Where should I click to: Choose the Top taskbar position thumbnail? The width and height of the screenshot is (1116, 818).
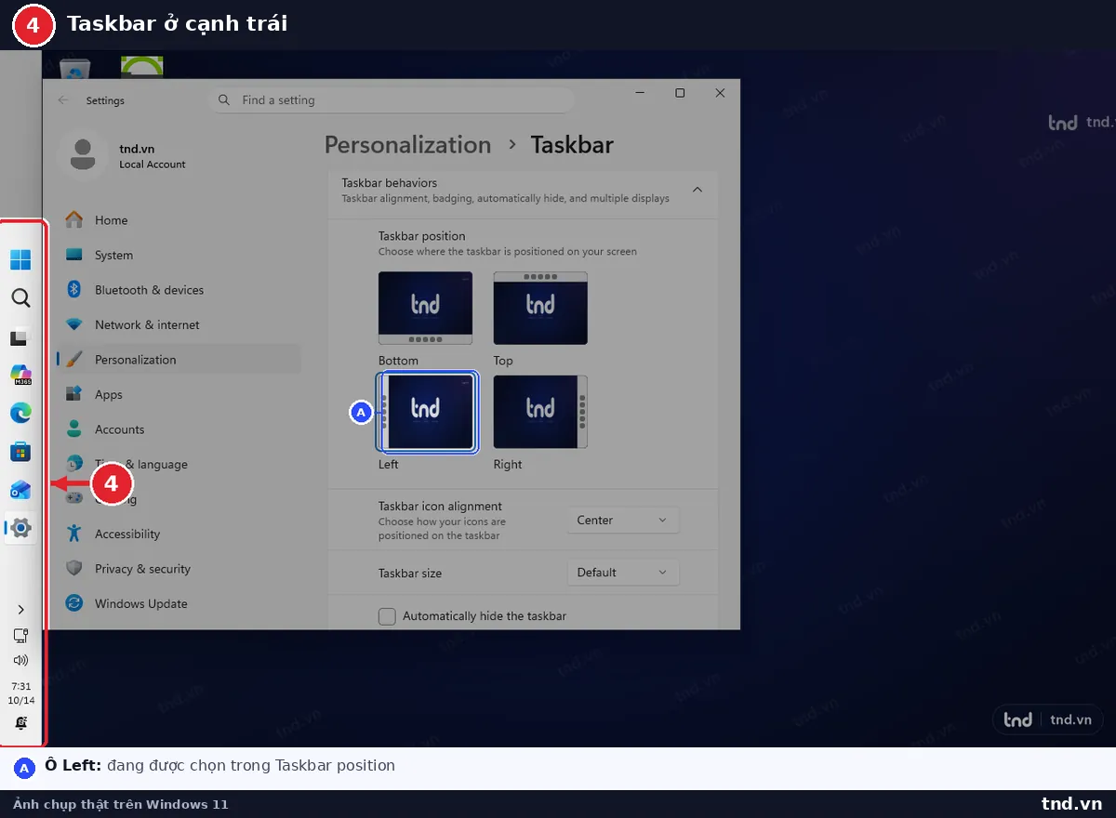click(x=540, y=309)
